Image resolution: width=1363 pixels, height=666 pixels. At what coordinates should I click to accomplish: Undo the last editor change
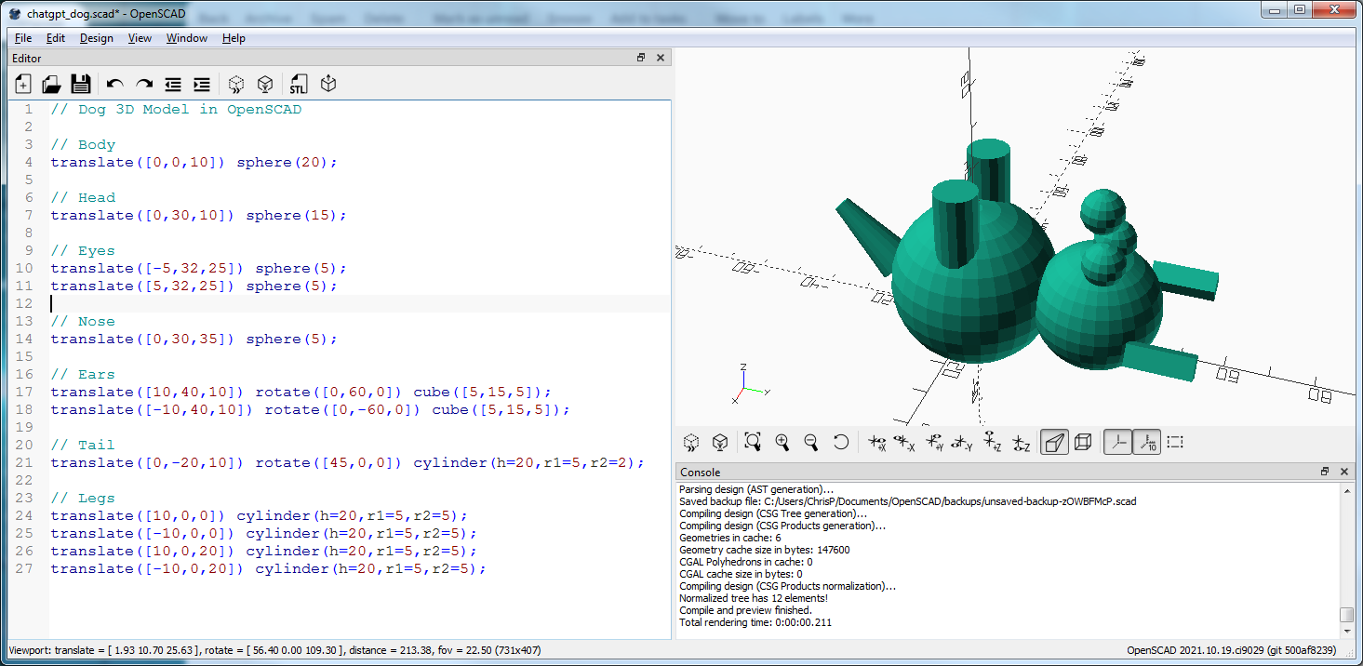[114, 84]
